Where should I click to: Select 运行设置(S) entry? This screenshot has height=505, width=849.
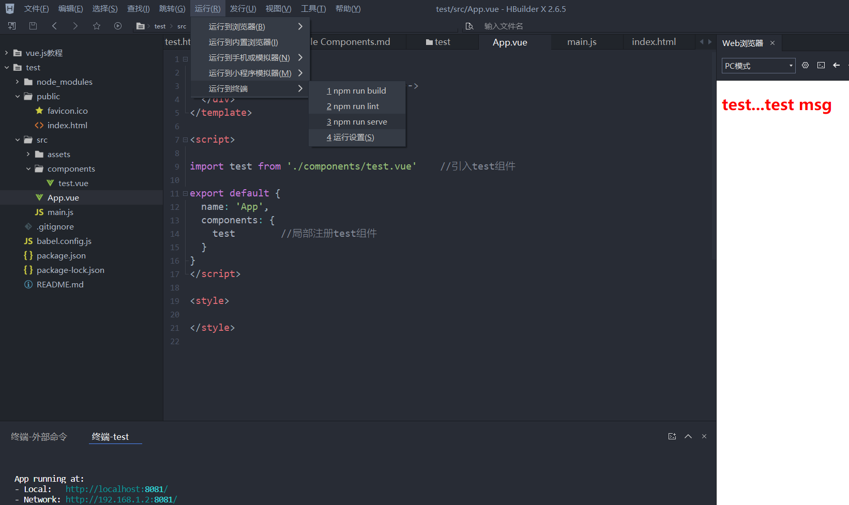tap(357, 137)
